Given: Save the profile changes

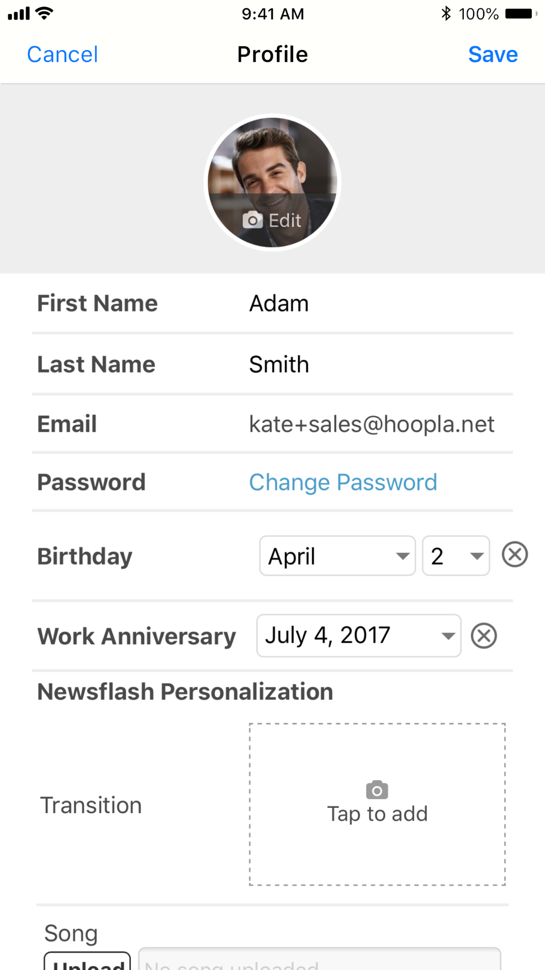Looking at the screenshot, I should click(493, 55).
